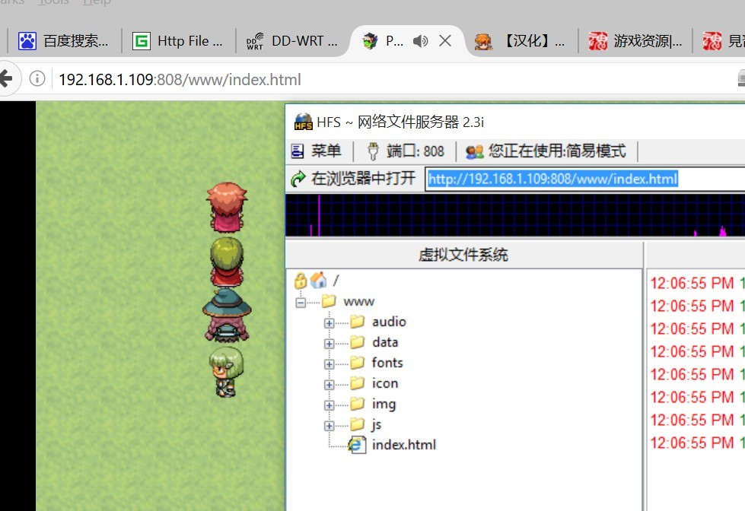Go back with the browser back arrow
745x511 pixels.
(5, 79)
